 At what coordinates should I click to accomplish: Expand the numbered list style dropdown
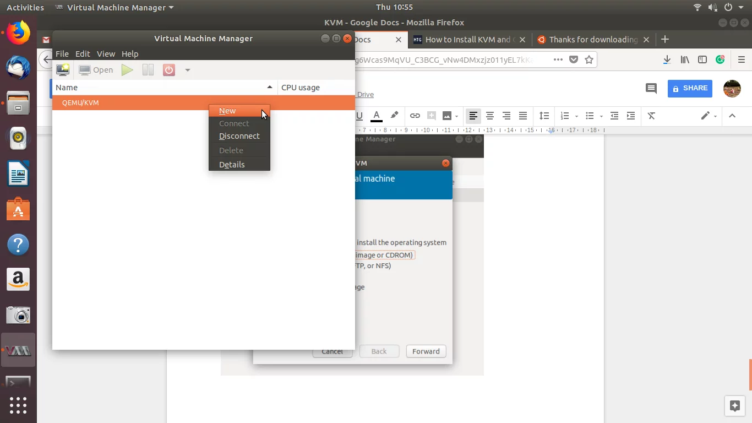[x=576, y=116]
